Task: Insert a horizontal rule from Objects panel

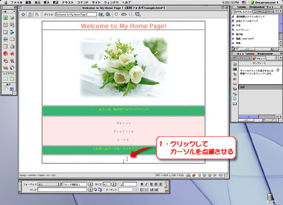Action: point(6,39)
